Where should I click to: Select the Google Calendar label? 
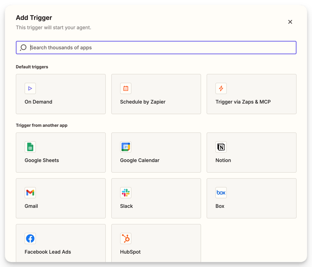(x=140, y=161)
